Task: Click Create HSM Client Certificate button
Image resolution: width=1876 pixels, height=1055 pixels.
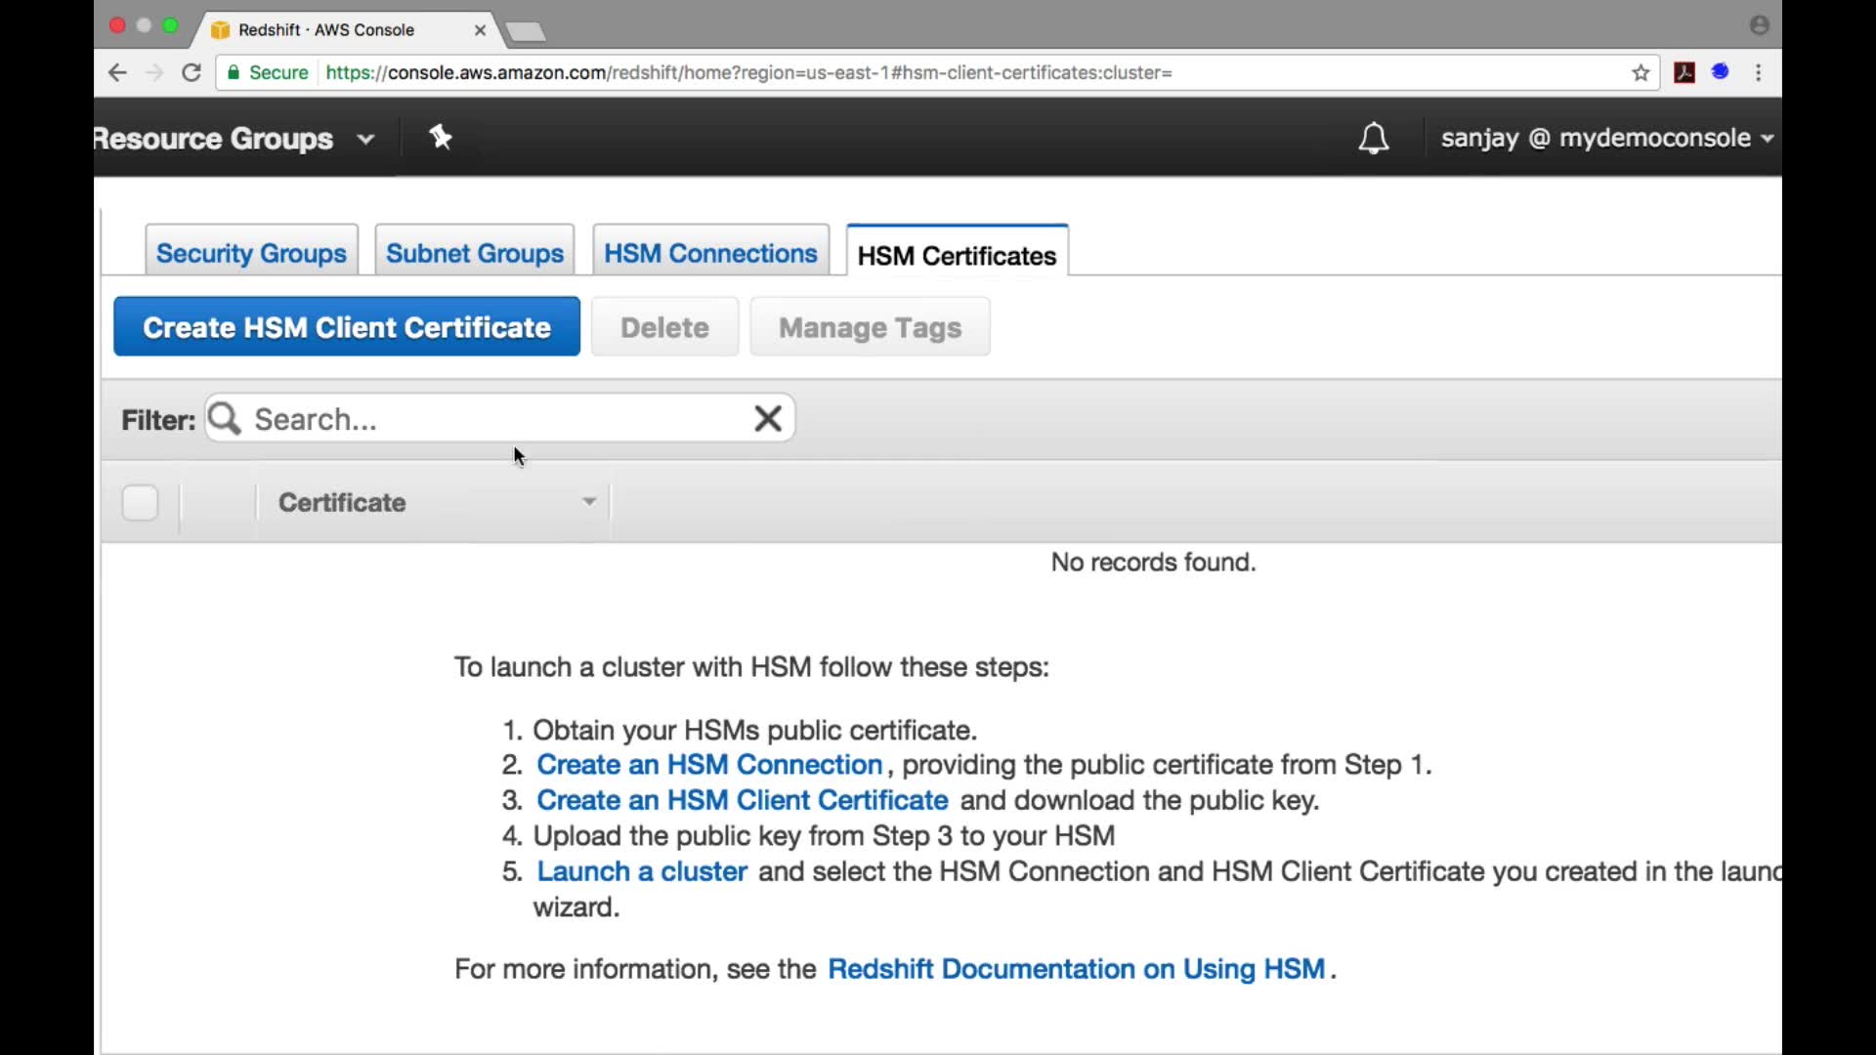Action: [347, 327]
